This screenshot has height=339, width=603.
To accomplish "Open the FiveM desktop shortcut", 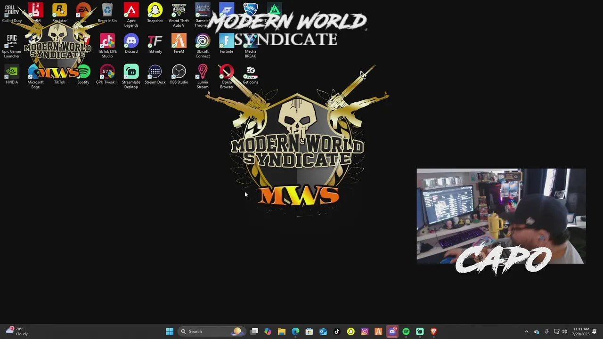I will (179, 44).
